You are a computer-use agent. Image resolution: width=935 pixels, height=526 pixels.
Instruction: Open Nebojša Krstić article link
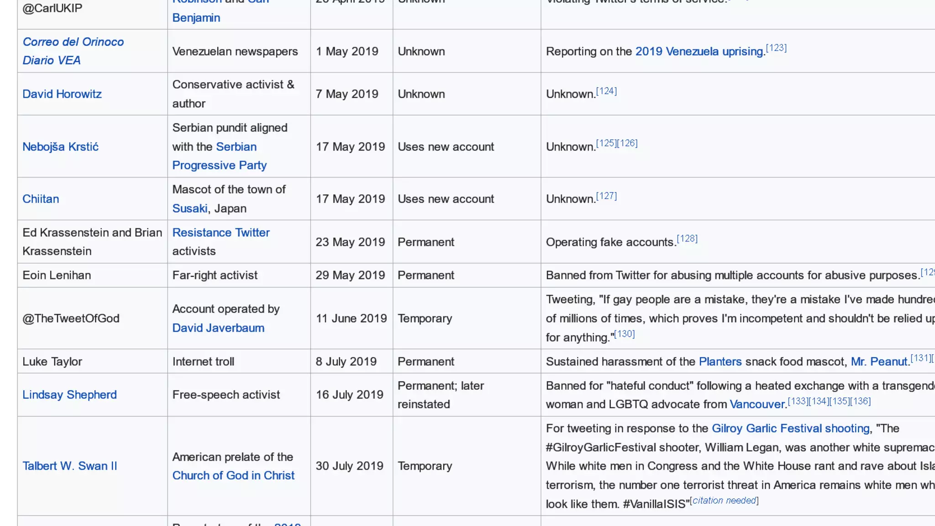tap(60, 147)
